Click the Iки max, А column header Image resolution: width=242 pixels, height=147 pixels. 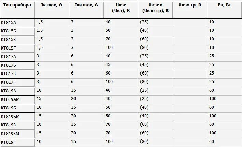[x=86, y=10]
